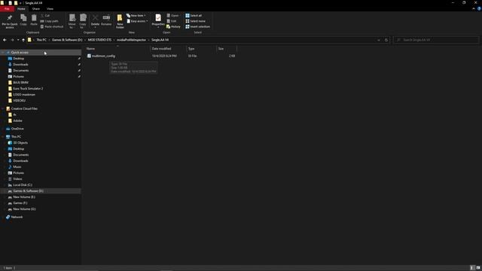Open the Copy to button

(83, 21)
